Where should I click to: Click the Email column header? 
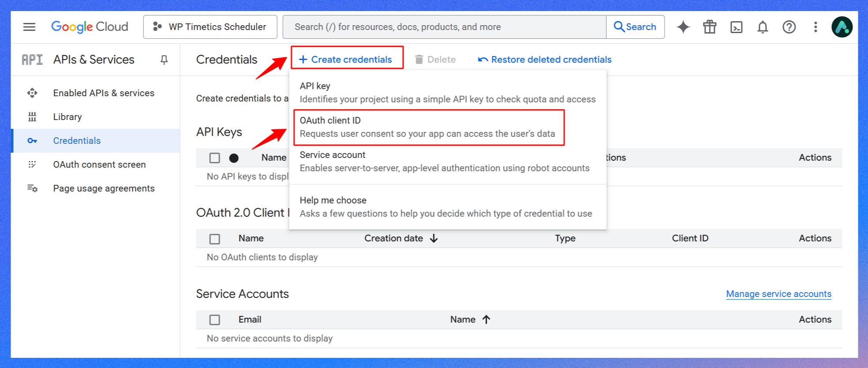tap(250, 319)
